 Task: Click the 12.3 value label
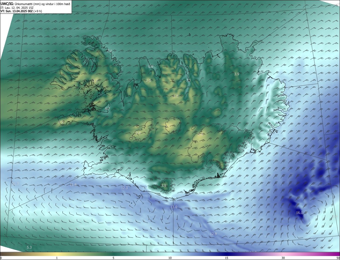124,188
